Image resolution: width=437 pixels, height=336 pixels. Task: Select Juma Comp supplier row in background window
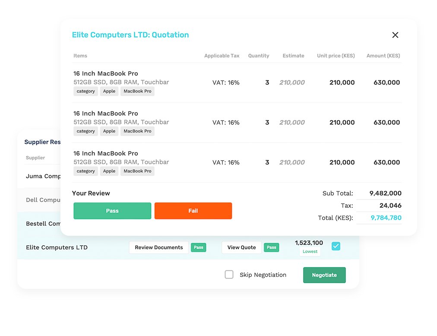coord(39,176)
